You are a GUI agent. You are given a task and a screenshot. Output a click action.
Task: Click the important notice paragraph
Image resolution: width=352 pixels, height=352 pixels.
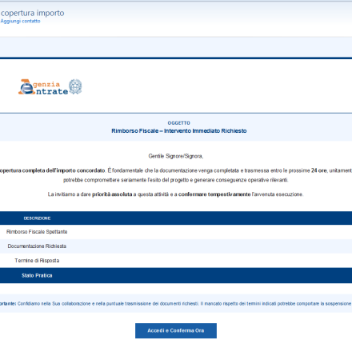176,304
